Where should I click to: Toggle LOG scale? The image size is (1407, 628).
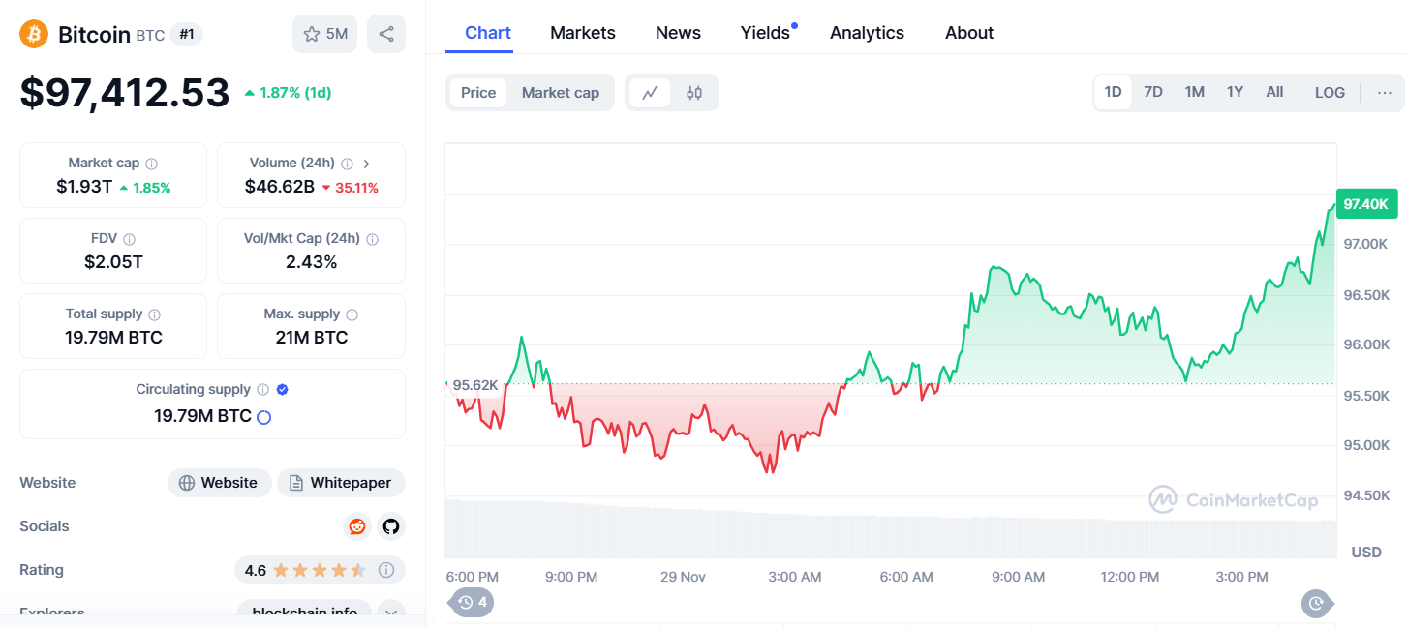1330,92
